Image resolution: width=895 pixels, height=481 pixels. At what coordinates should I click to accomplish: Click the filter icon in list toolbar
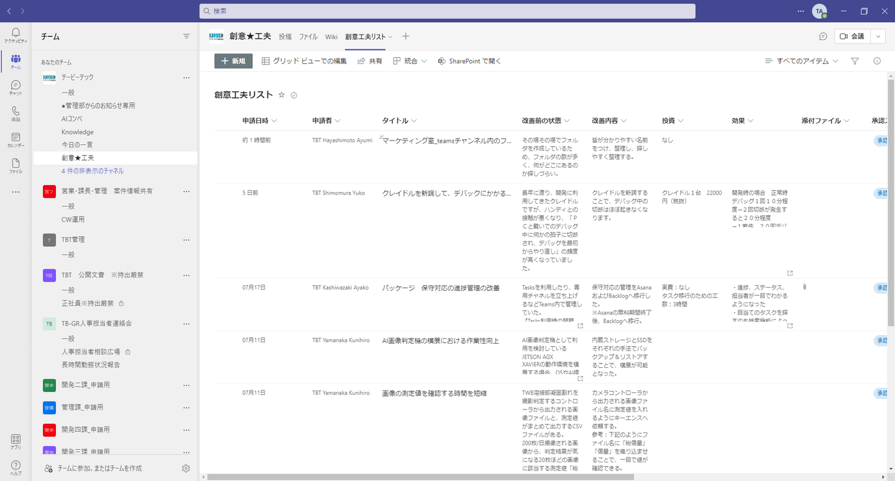[x=855, y=61]
